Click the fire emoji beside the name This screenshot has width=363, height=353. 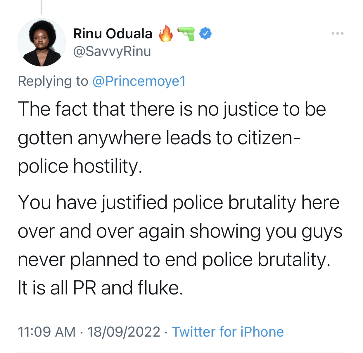(166, 33)
